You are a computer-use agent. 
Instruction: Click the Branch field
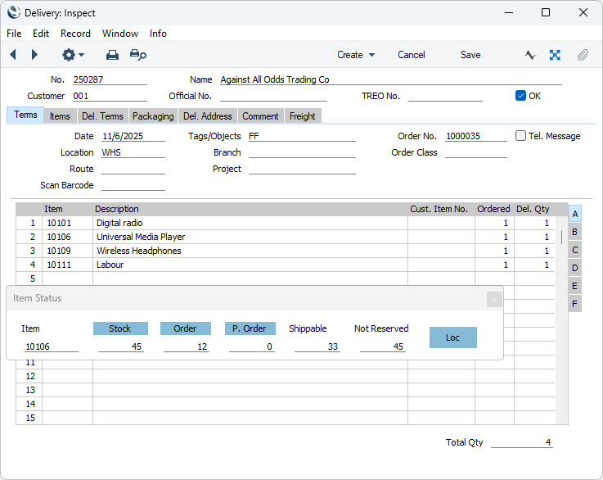pyautogui.click(x=302, y=152)
